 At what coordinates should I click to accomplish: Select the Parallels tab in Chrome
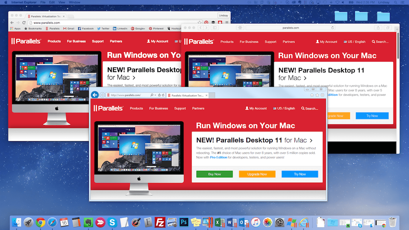tap(46, 16)
